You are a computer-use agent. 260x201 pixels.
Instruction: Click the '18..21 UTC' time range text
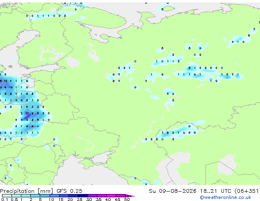[216, 191]
